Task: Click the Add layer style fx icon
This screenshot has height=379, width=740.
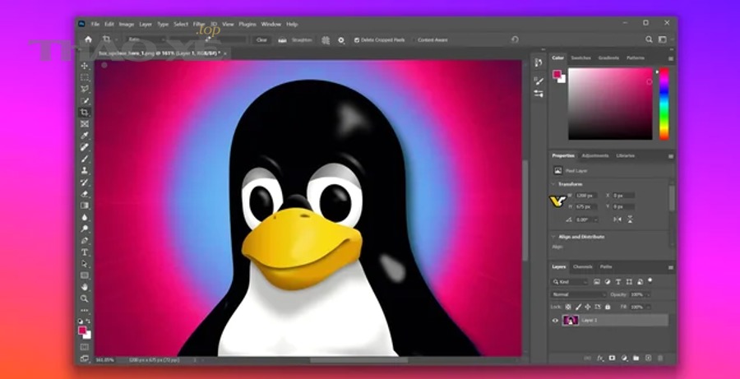Action: tap(600, 358)
